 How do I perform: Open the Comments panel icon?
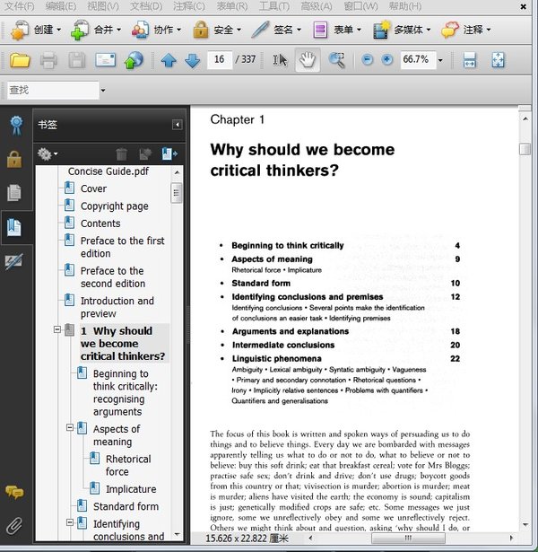(x=14, y=492)
